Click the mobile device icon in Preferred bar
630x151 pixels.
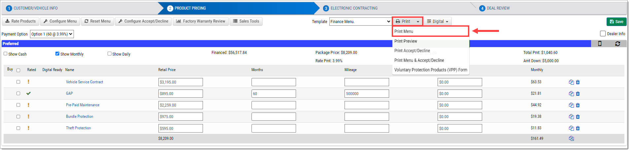pos(600,44)
